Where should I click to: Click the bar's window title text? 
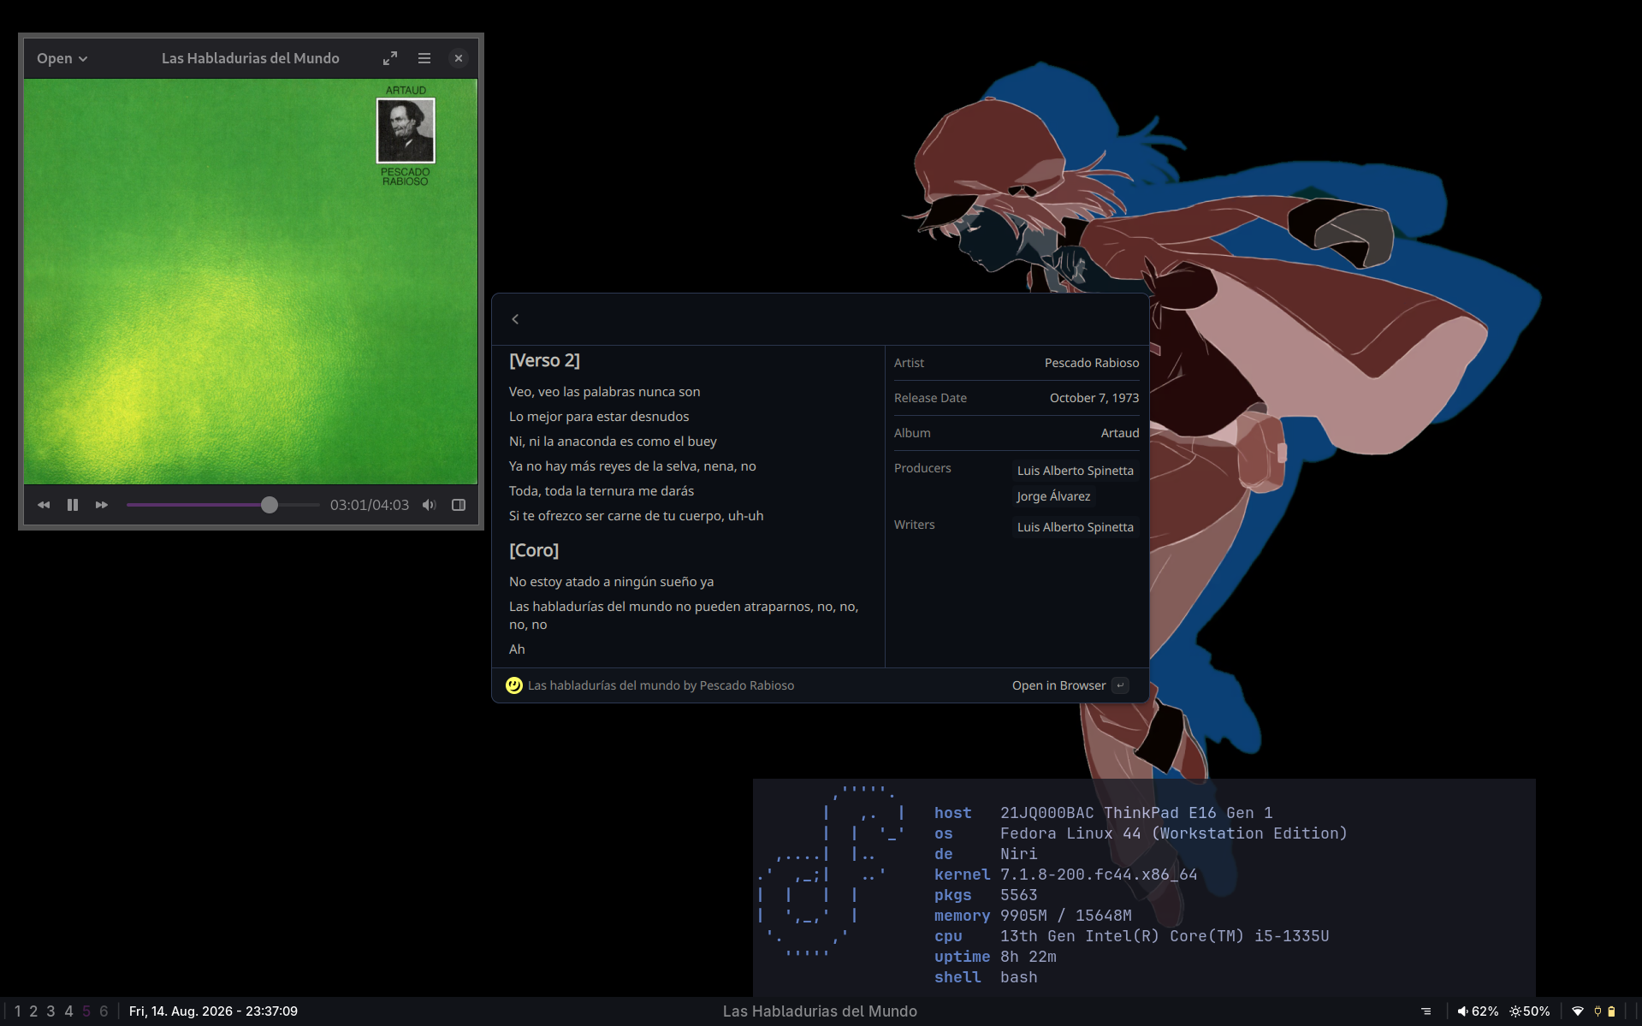820,1011
